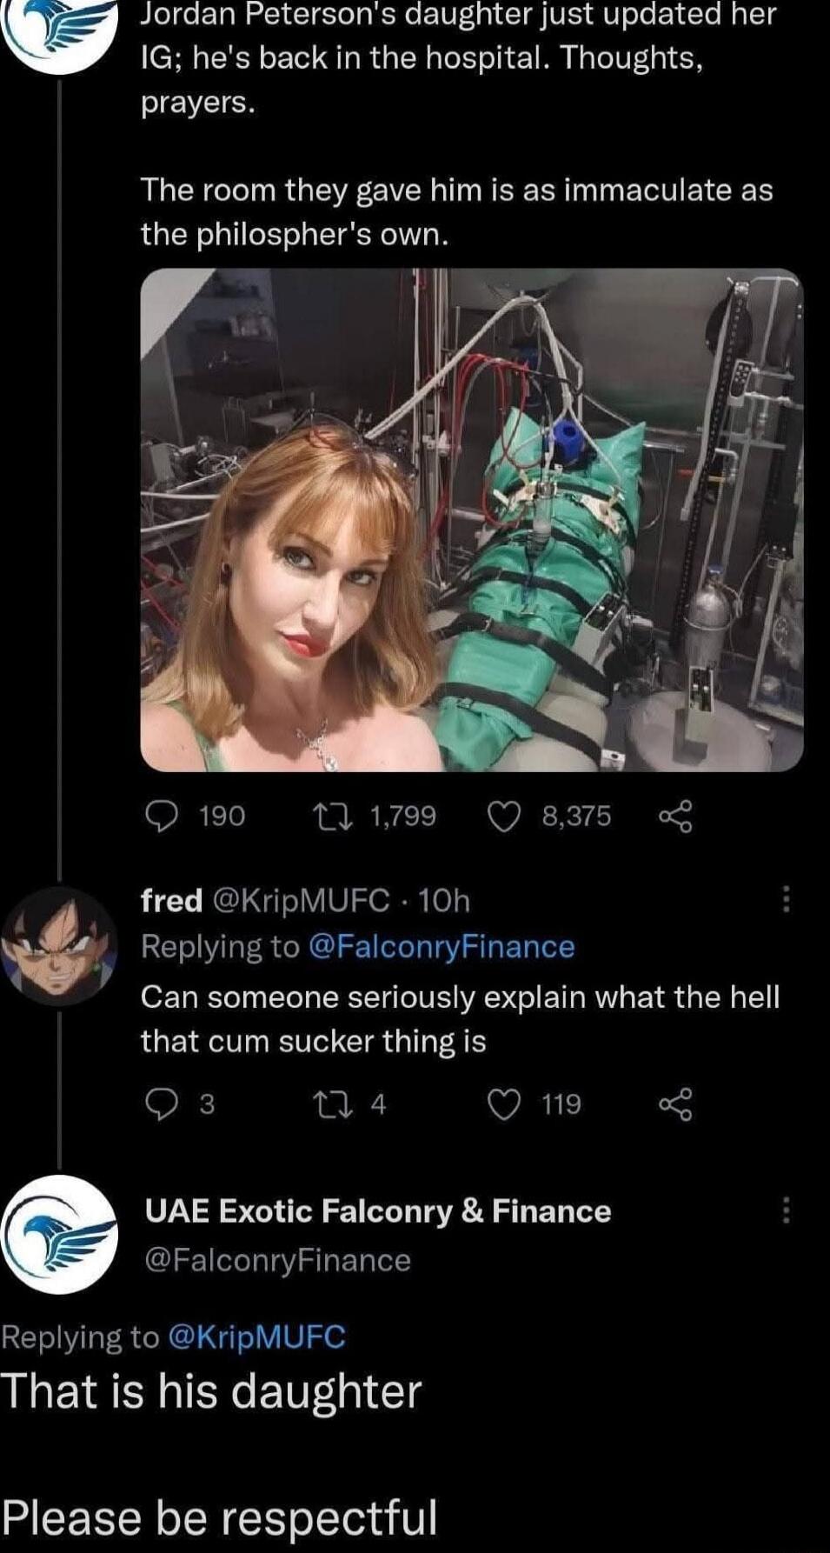
Task: Share fred's reply tweet
Action: pyautogui.click(x=675, y=1104)
